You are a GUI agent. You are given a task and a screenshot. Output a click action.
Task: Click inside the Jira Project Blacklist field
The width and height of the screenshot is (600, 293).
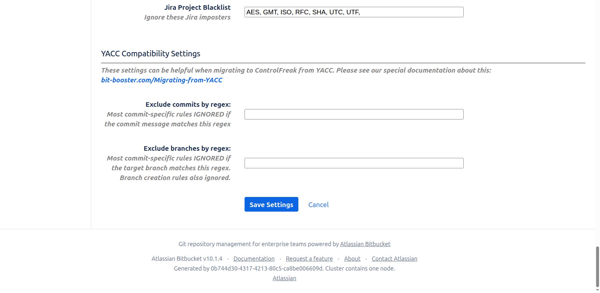[354, 12]
